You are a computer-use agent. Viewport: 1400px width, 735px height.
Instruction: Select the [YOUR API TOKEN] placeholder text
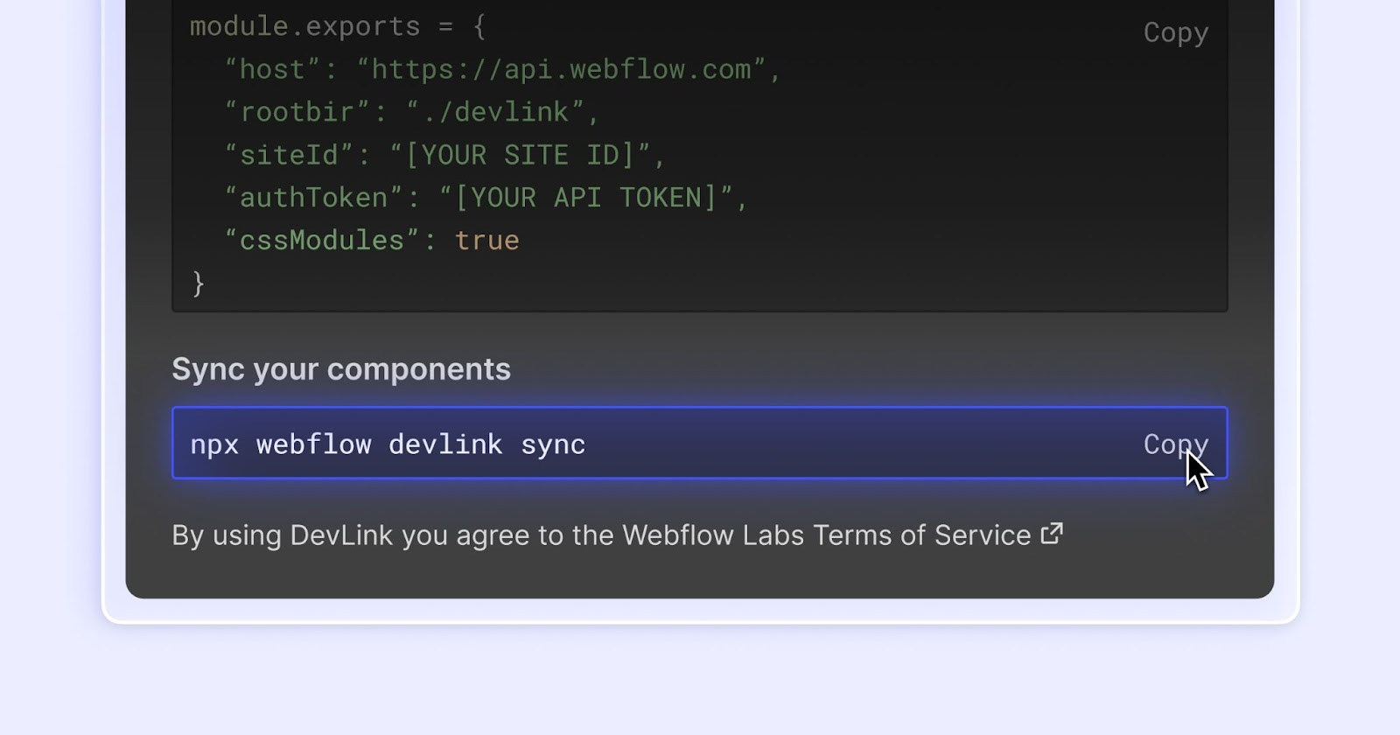(x=591, y=197)
